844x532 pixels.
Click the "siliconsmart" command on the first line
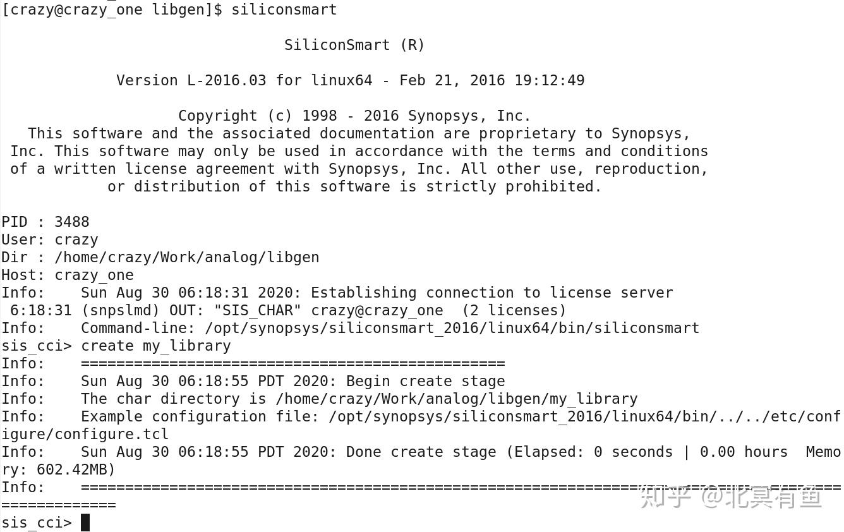point(284,9)
